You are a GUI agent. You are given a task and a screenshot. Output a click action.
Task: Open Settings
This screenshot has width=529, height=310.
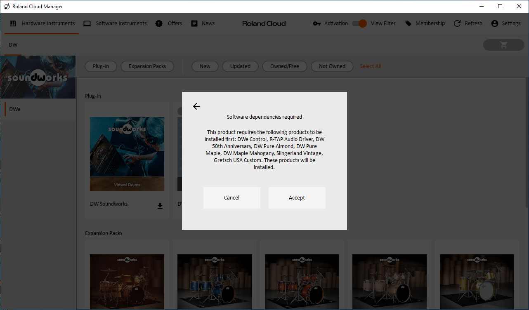(506, 23)
